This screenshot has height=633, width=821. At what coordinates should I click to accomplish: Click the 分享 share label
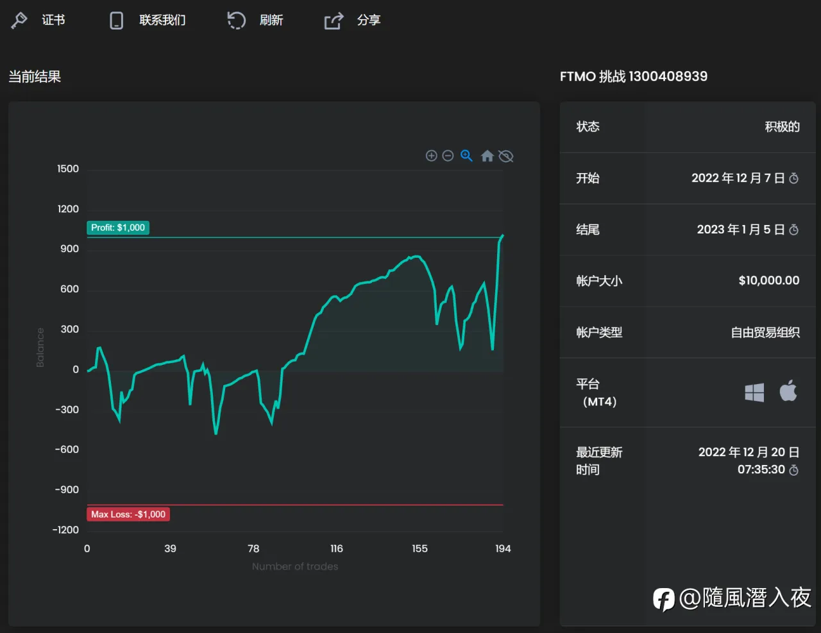point(369,21)
